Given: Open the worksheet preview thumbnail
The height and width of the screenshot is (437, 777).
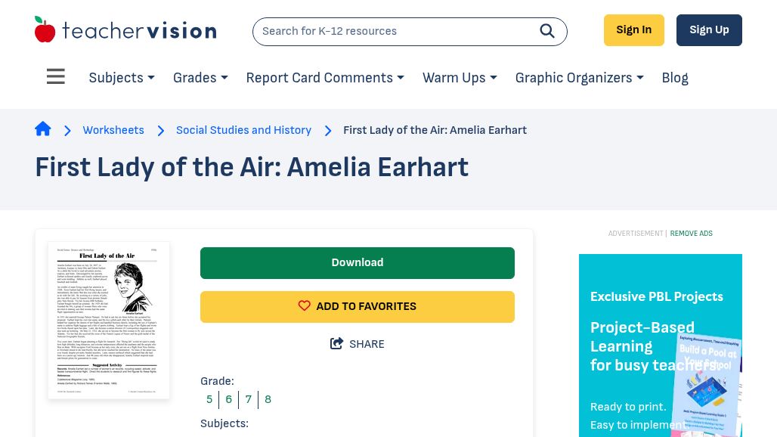Looking at the screenshot, I should [x=109, y=320].
